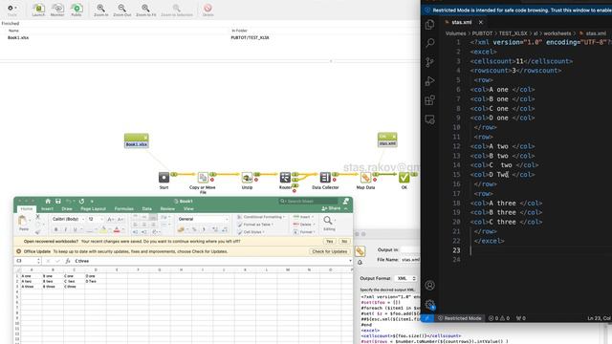612x344 pixels.
Task: Click the Zoom to Fit icon
Action: (145, 10)
